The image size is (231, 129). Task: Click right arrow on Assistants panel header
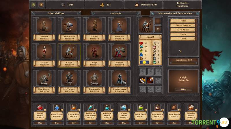[138, 13]
